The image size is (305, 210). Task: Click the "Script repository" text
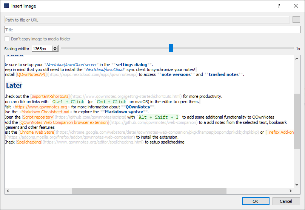pyautogui.click(x=38, y=117)
